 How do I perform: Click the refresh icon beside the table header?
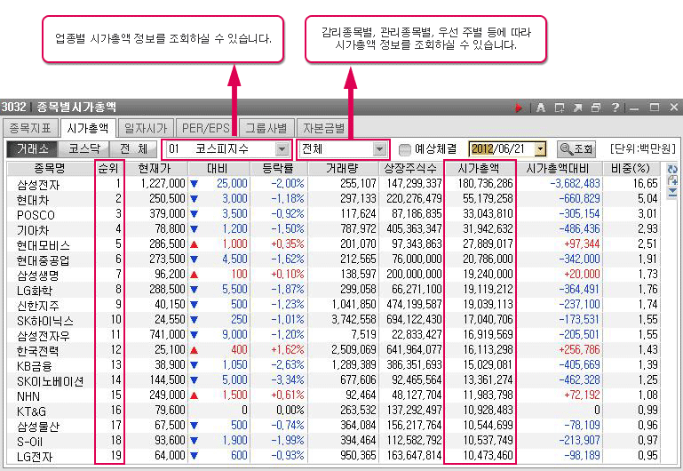coord(672,170)
